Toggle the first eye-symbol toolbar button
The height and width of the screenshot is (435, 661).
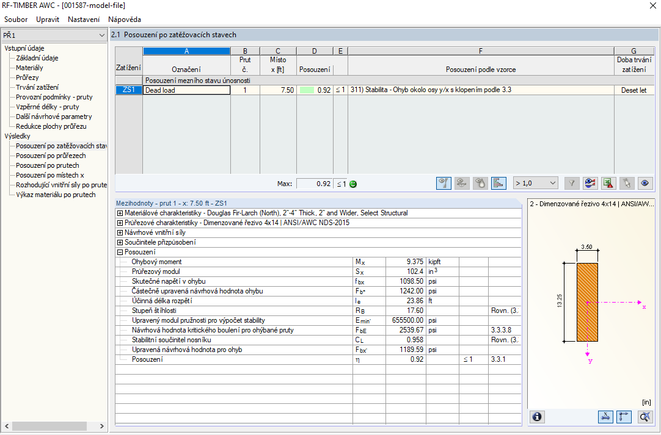444,183
